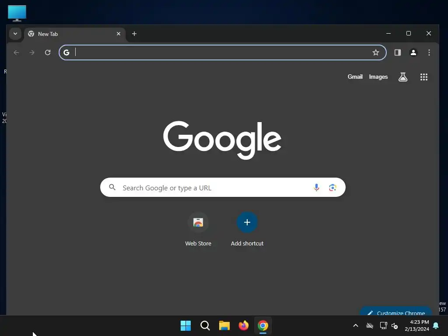Search by image with Google Lens

point(332,187)
